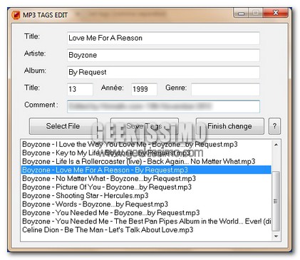Image resolution: width=300 pixels, height=260 pixels.
Task: Click the Finish change button
Action: [x=229, y=126]
